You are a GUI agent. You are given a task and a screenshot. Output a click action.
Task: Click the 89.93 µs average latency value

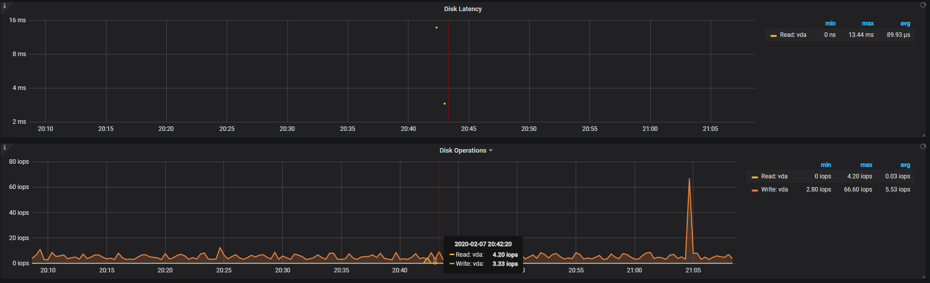click(x=899, y=35)
